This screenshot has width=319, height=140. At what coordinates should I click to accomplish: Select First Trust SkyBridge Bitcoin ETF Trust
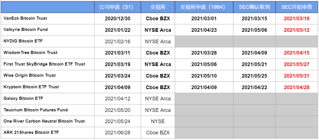(44, 64)
